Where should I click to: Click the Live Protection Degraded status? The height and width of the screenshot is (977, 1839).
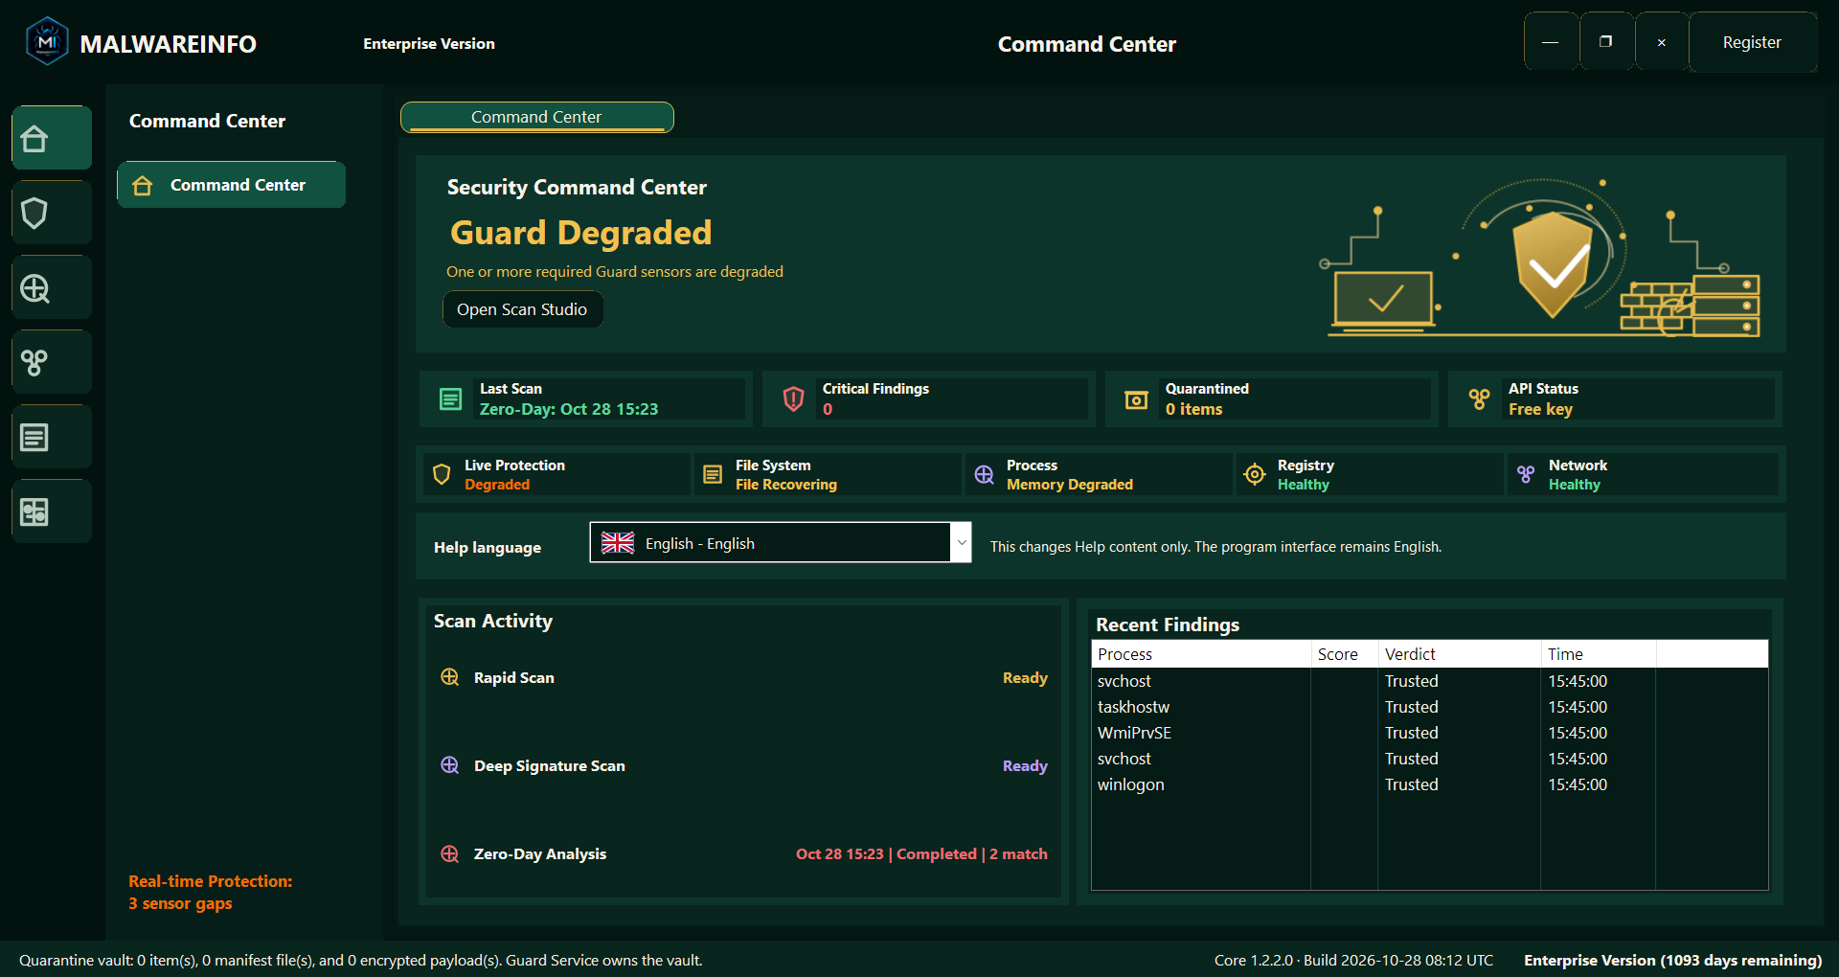(x=497, y=485)
